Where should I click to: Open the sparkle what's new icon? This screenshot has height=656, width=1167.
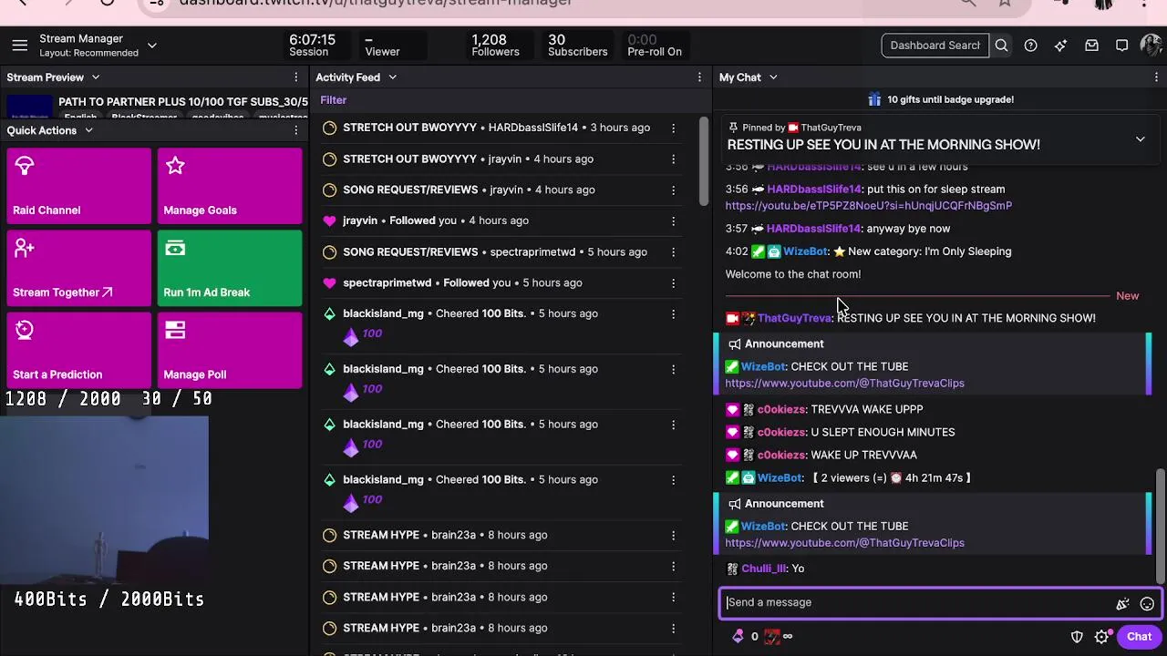1060,46
